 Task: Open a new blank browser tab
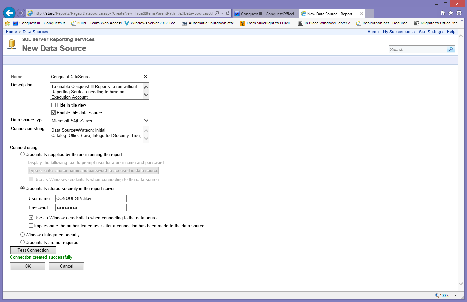click(x=370, y=14)
